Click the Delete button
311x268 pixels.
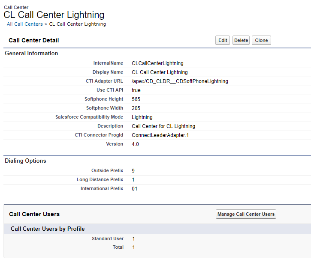241,40
